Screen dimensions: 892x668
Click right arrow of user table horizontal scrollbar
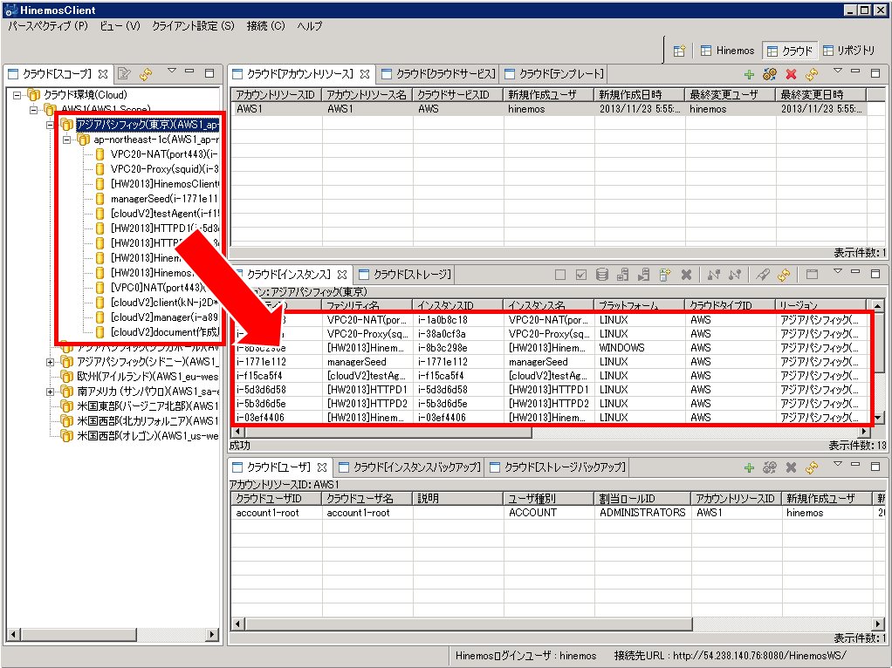pos(879,624)
